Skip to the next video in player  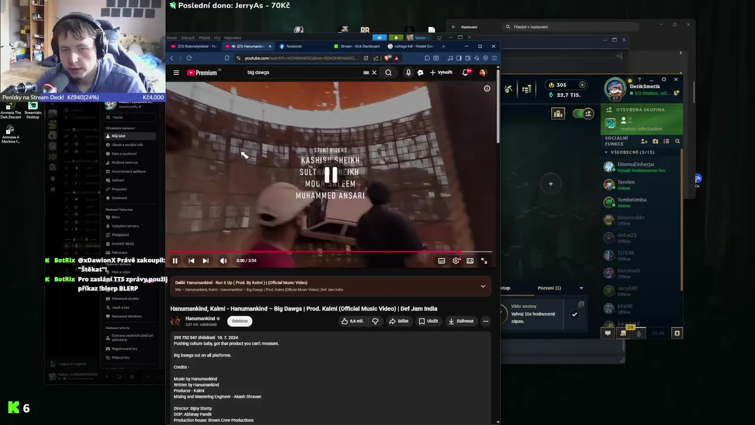click(205, 260)
